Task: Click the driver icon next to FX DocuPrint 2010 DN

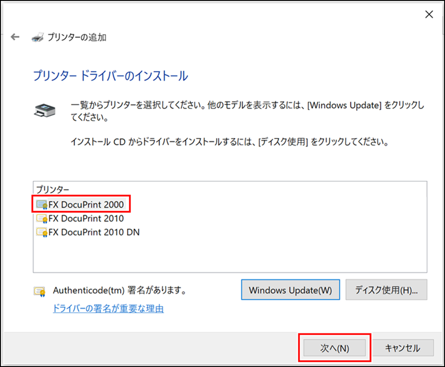Action: (41, 232)
